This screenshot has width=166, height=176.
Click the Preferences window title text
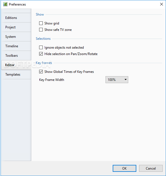pyautogui.click(x=17, y=4)
